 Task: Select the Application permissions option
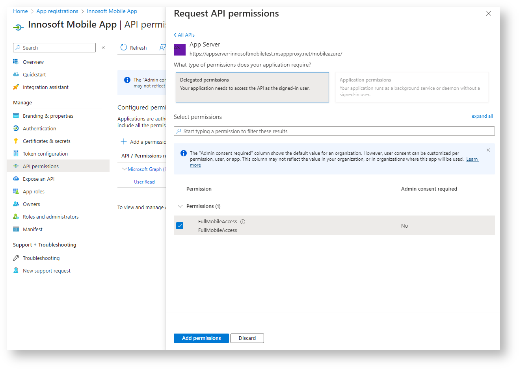point(411,87)
